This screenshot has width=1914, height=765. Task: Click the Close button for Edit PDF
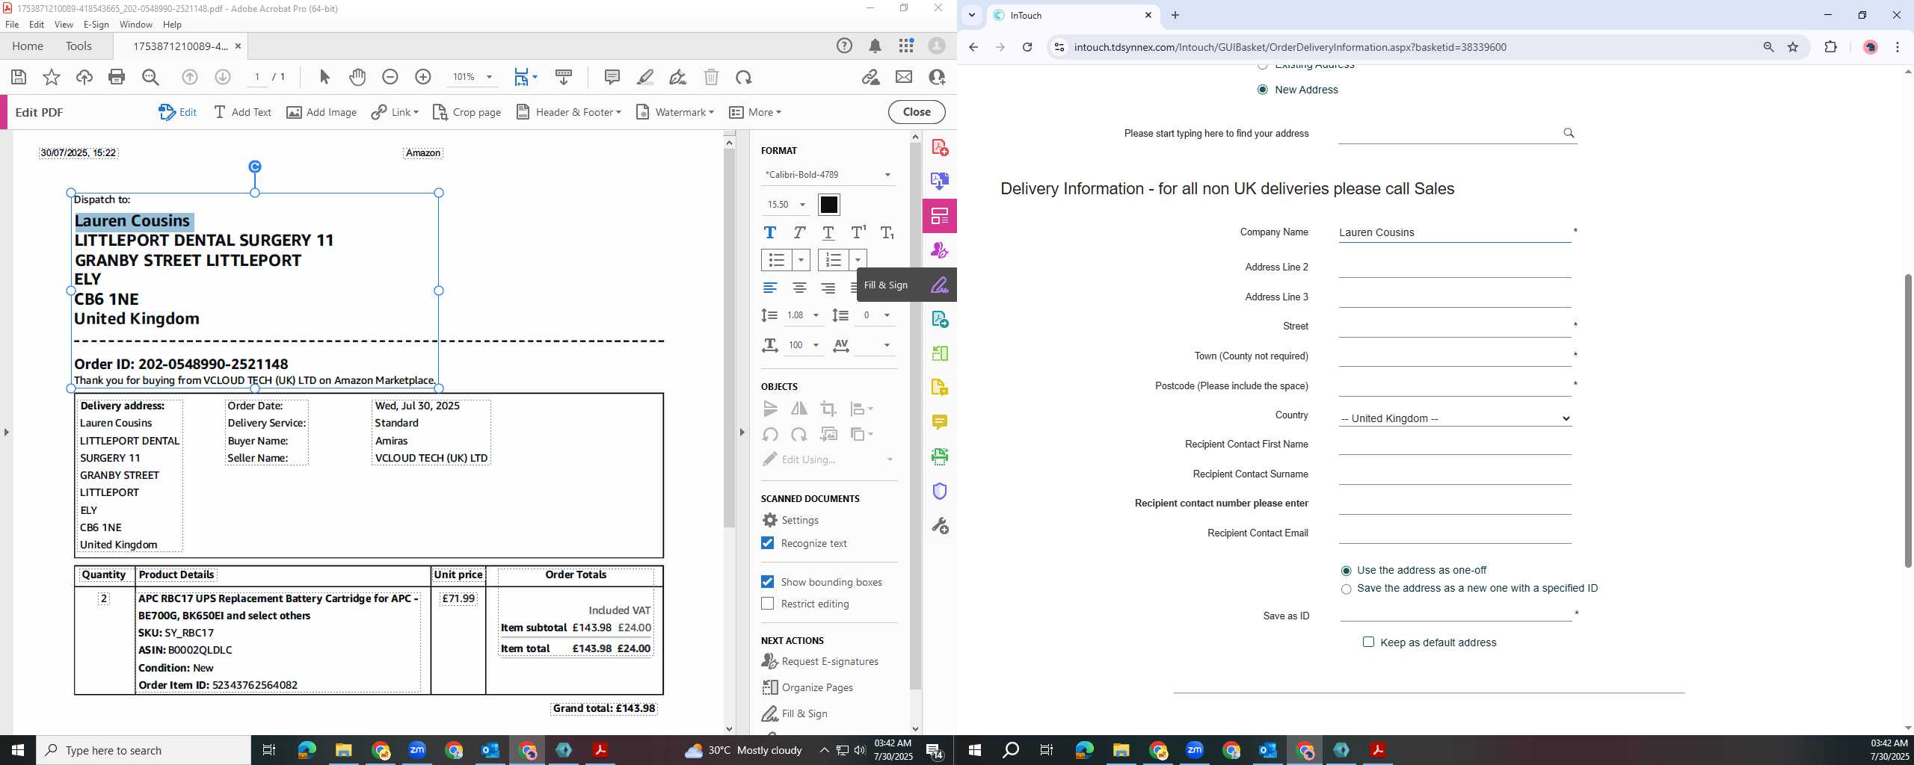(x=917, y=112)
